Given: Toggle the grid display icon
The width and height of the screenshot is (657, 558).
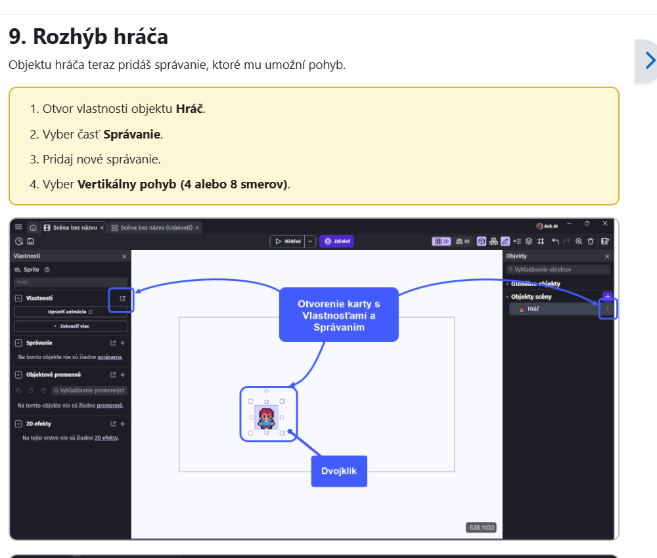Looking at the screenshot, I should (x=541, y=241).
